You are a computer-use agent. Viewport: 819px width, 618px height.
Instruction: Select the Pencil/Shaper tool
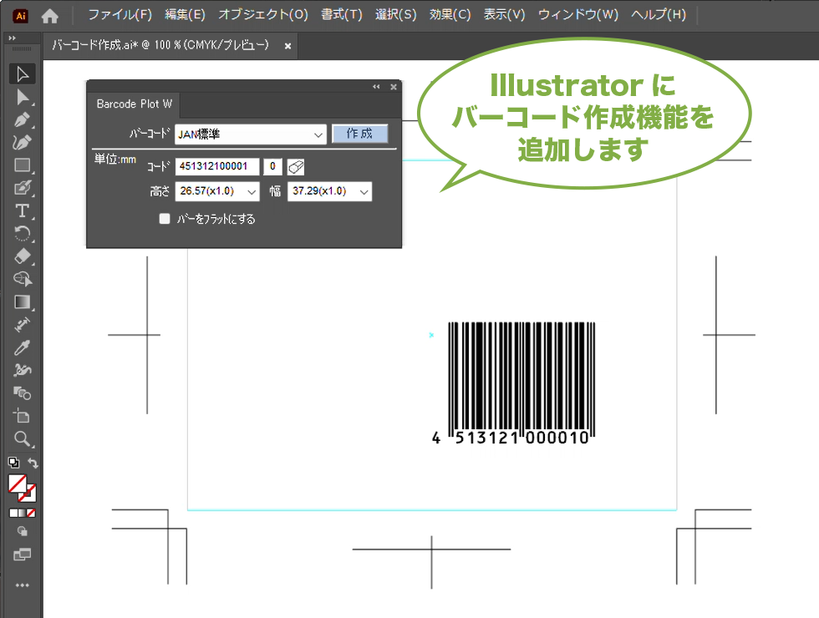[x=22, y=188]
